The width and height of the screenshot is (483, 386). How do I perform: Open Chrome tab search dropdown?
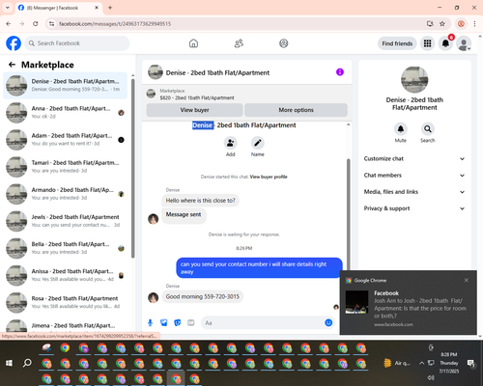pos(8,8)
